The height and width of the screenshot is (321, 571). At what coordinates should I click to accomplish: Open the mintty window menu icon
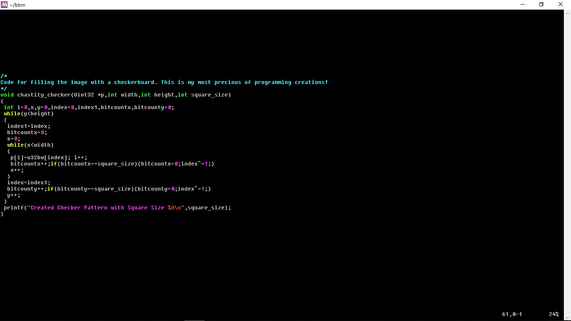click(x=4, y=5)
